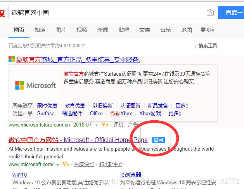Open the 贴吧 tab

coord(124,30)
